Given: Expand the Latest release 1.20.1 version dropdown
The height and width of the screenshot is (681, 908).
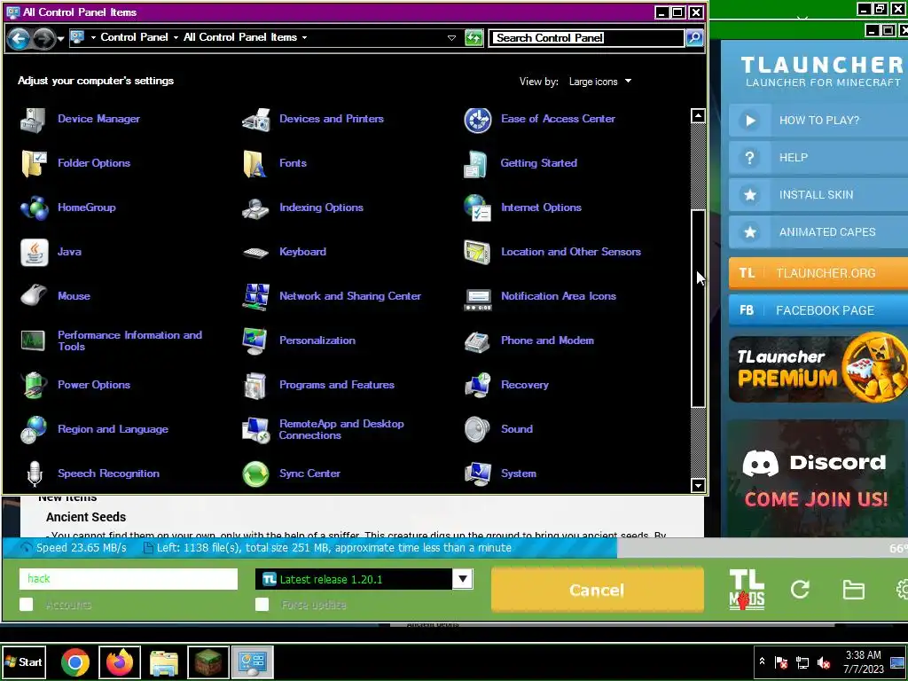Looking at the screenshot, I should (462, 578).
